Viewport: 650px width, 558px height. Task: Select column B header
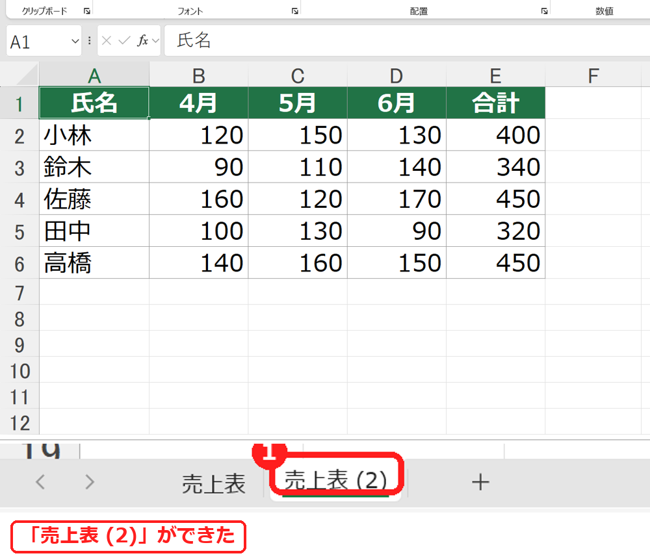pos(198,75)
